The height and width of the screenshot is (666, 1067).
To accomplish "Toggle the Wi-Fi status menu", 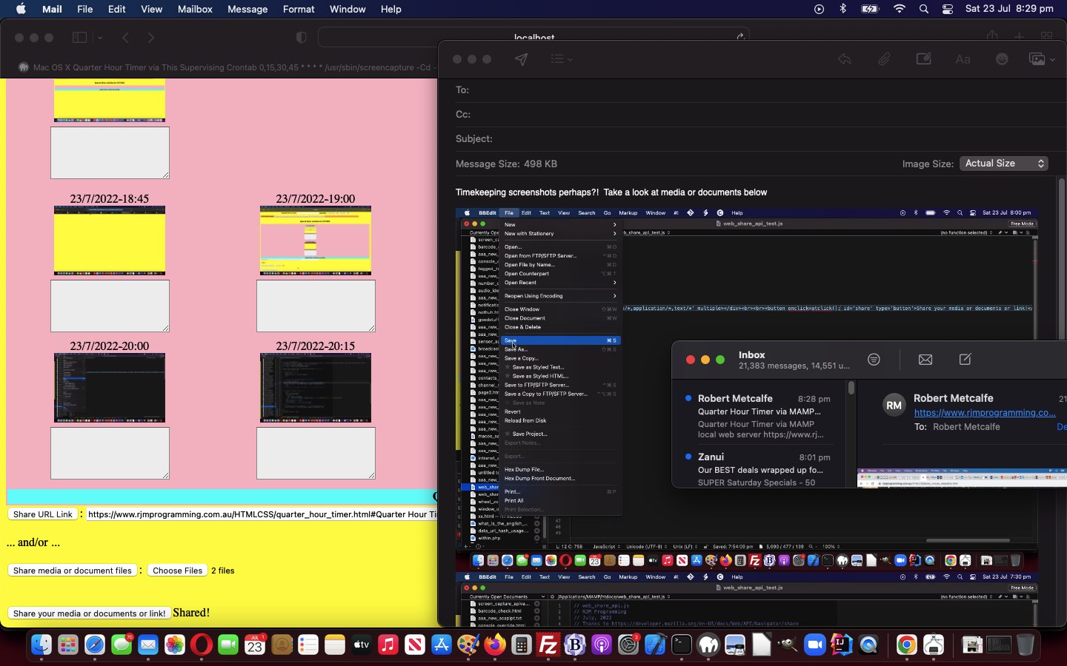I will point(900,9).
